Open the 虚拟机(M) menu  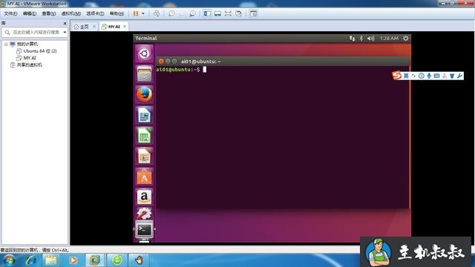71,13
